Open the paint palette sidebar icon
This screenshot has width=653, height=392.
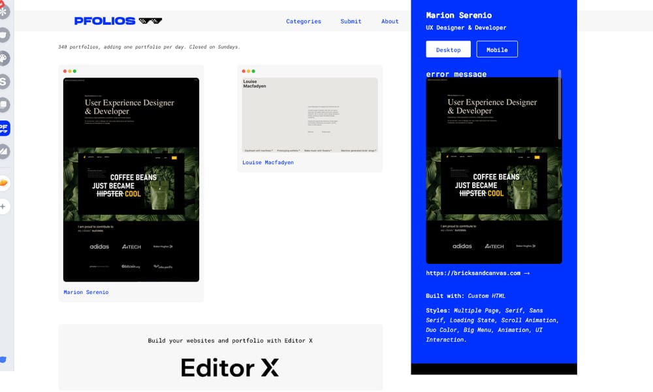4,59
